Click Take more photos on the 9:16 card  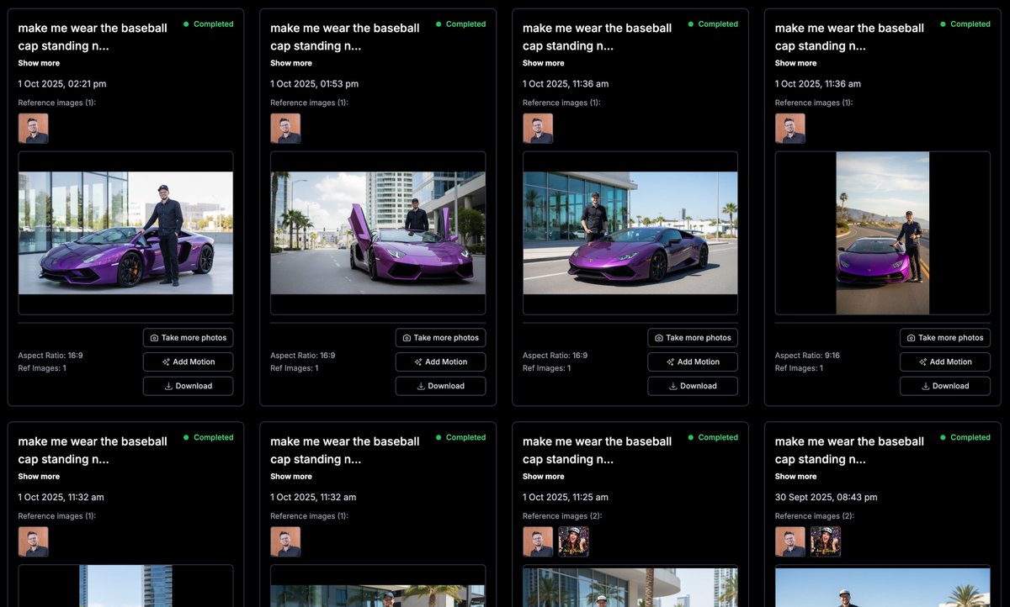click(x=945, y=338)
